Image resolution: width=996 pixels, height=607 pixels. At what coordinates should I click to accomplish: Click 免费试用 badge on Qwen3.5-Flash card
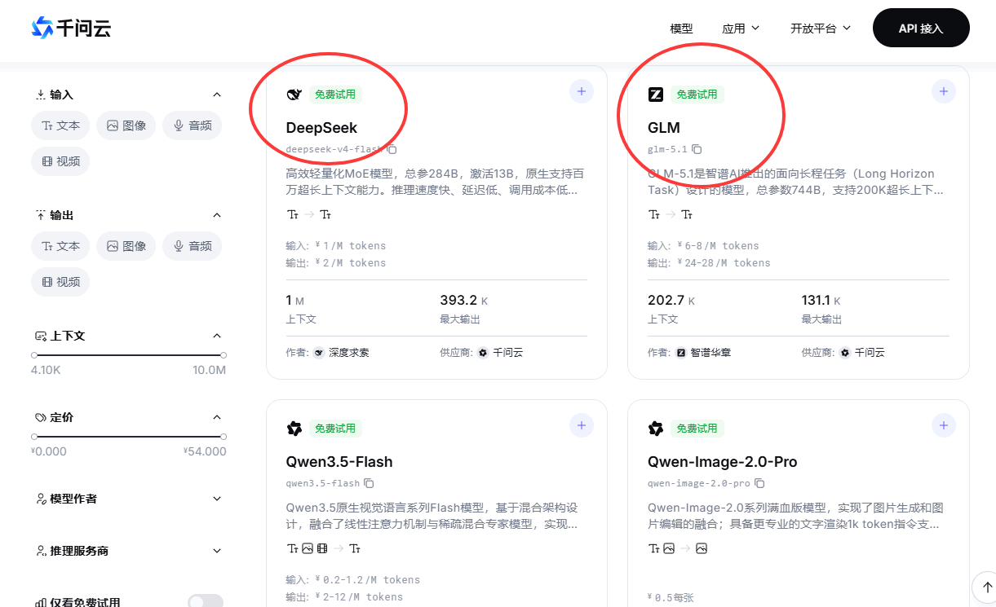335,429
